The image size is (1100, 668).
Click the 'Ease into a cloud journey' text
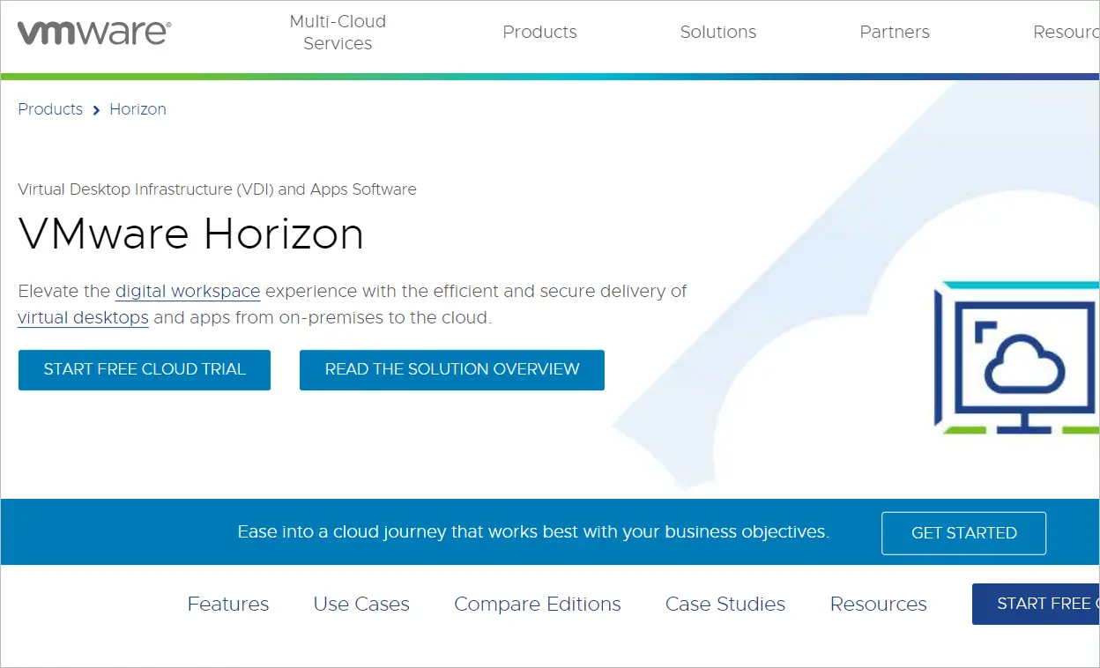coord(533,532)
